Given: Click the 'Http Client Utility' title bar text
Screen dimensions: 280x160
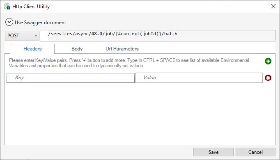Looking at the screenshot, I should point(31,7).
